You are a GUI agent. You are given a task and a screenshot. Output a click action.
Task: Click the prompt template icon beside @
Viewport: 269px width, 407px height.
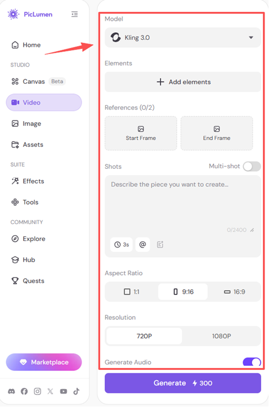(160, 244)
